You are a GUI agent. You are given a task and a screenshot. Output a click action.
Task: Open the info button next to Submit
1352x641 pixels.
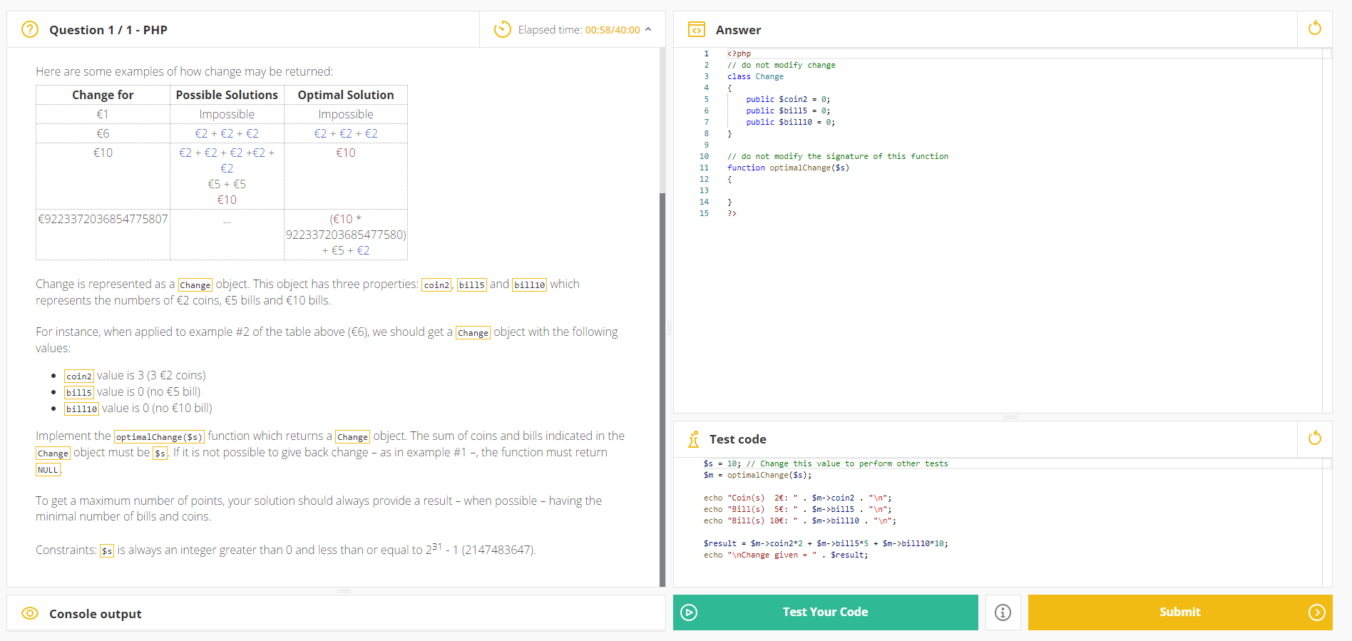pos(1003,612)
